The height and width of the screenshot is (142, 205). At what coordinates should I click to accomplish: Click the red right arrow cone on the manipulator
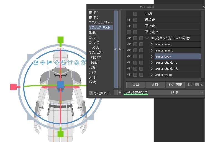pyautogui.click(x=77, y=87)
